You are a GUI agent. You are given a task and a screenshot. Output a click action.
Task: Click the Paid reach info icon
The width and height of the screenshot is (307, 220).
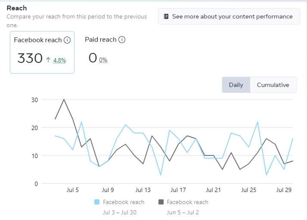[122, 40]
